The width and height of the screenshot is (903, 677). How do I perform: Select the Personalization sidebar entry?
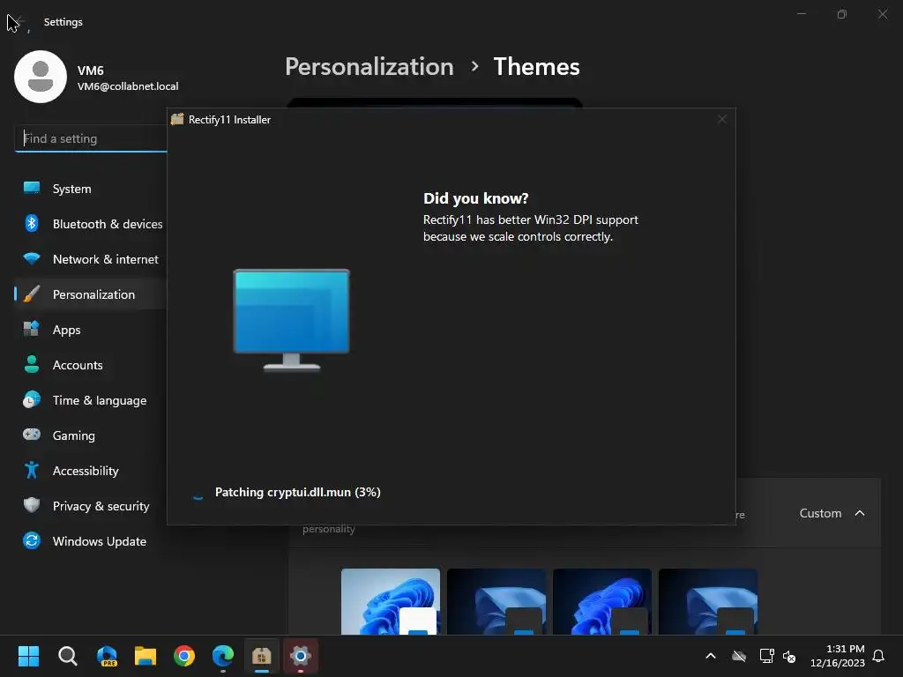pos(91,294)
